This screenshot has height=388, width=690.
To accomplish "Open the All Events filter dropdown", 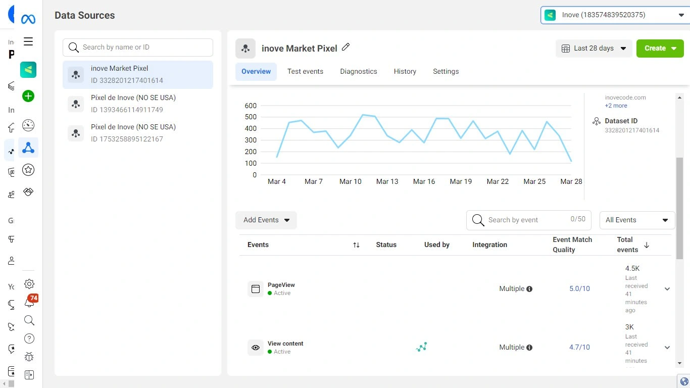I will pyautogui.click(x=637, y=220).
